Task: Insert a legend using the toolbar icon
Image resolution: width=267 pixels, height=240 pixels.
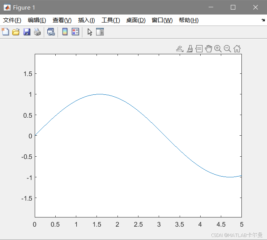Action: coord(76,32)
